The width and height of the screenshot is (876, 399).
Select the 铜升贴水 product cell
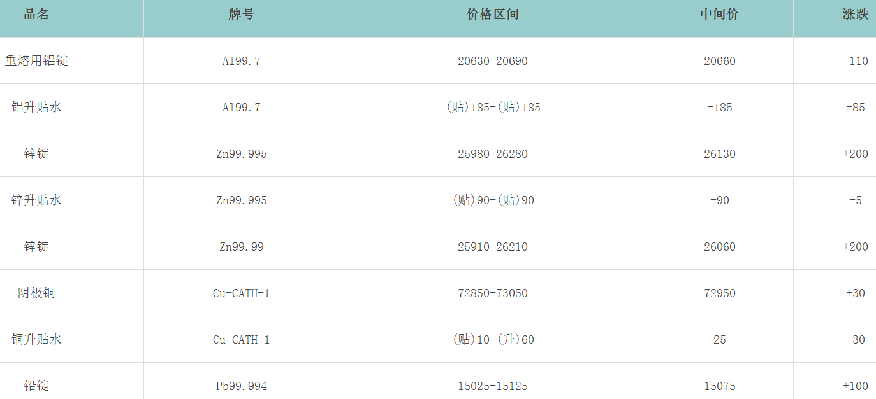(x=36, y=340)
